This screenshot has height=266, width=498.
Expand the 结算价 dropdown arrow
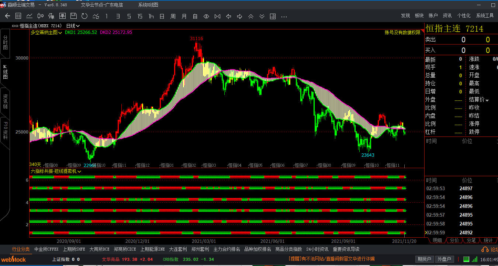487,100
